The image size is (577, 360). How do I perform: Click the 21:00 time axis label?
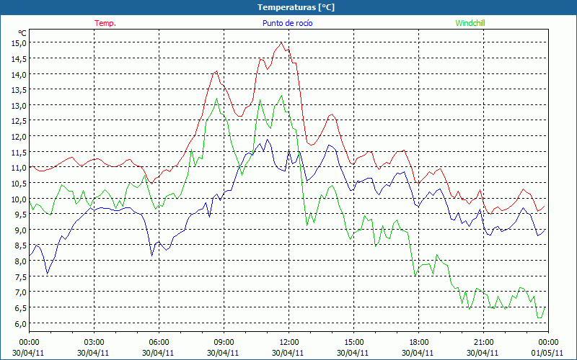pyautogui.click(x=483, y=343)
